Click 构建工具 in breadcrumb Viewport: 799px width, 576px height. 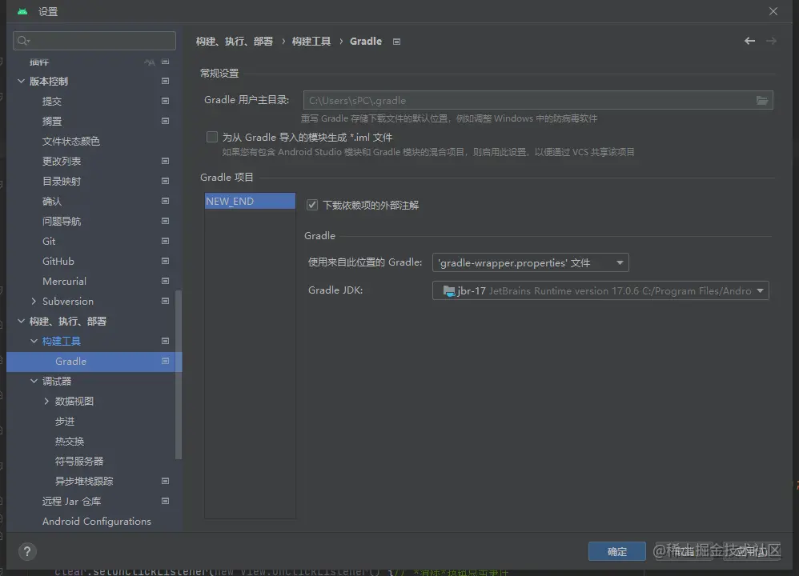click(311, 42)
